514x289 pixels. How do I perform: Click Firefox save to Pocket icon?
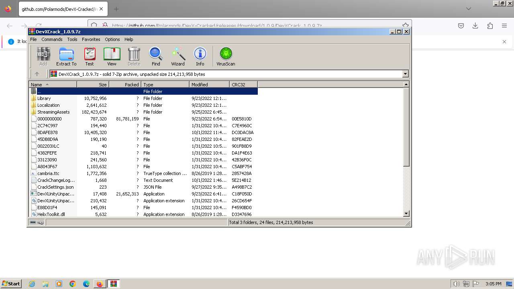(x=461, y=26)
